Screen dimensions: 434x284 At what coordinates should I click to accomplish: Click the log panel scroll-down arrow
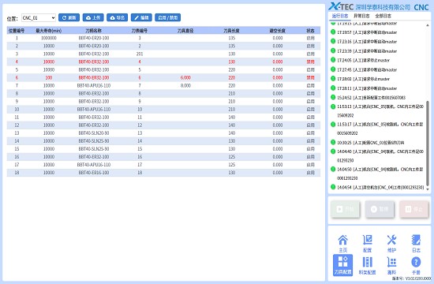pos(428,189)
